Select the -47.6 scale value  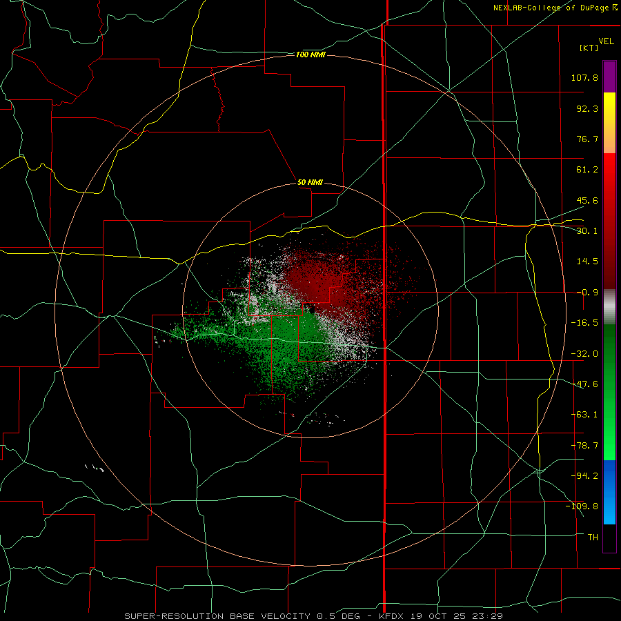584,384
